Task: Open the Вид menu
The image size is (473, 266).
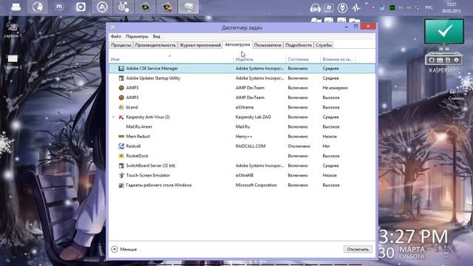Action: click(x=156, y=36)
